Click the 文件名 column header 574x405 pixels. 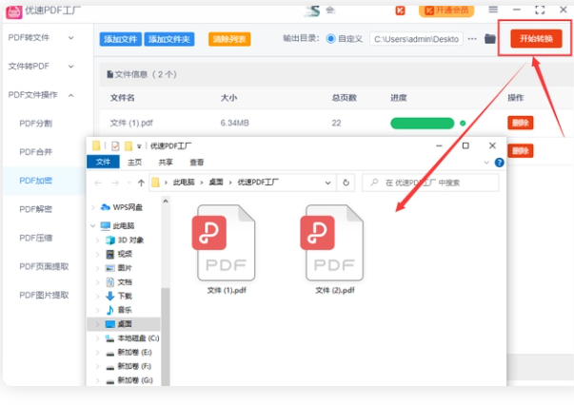(x=123, y=98)
